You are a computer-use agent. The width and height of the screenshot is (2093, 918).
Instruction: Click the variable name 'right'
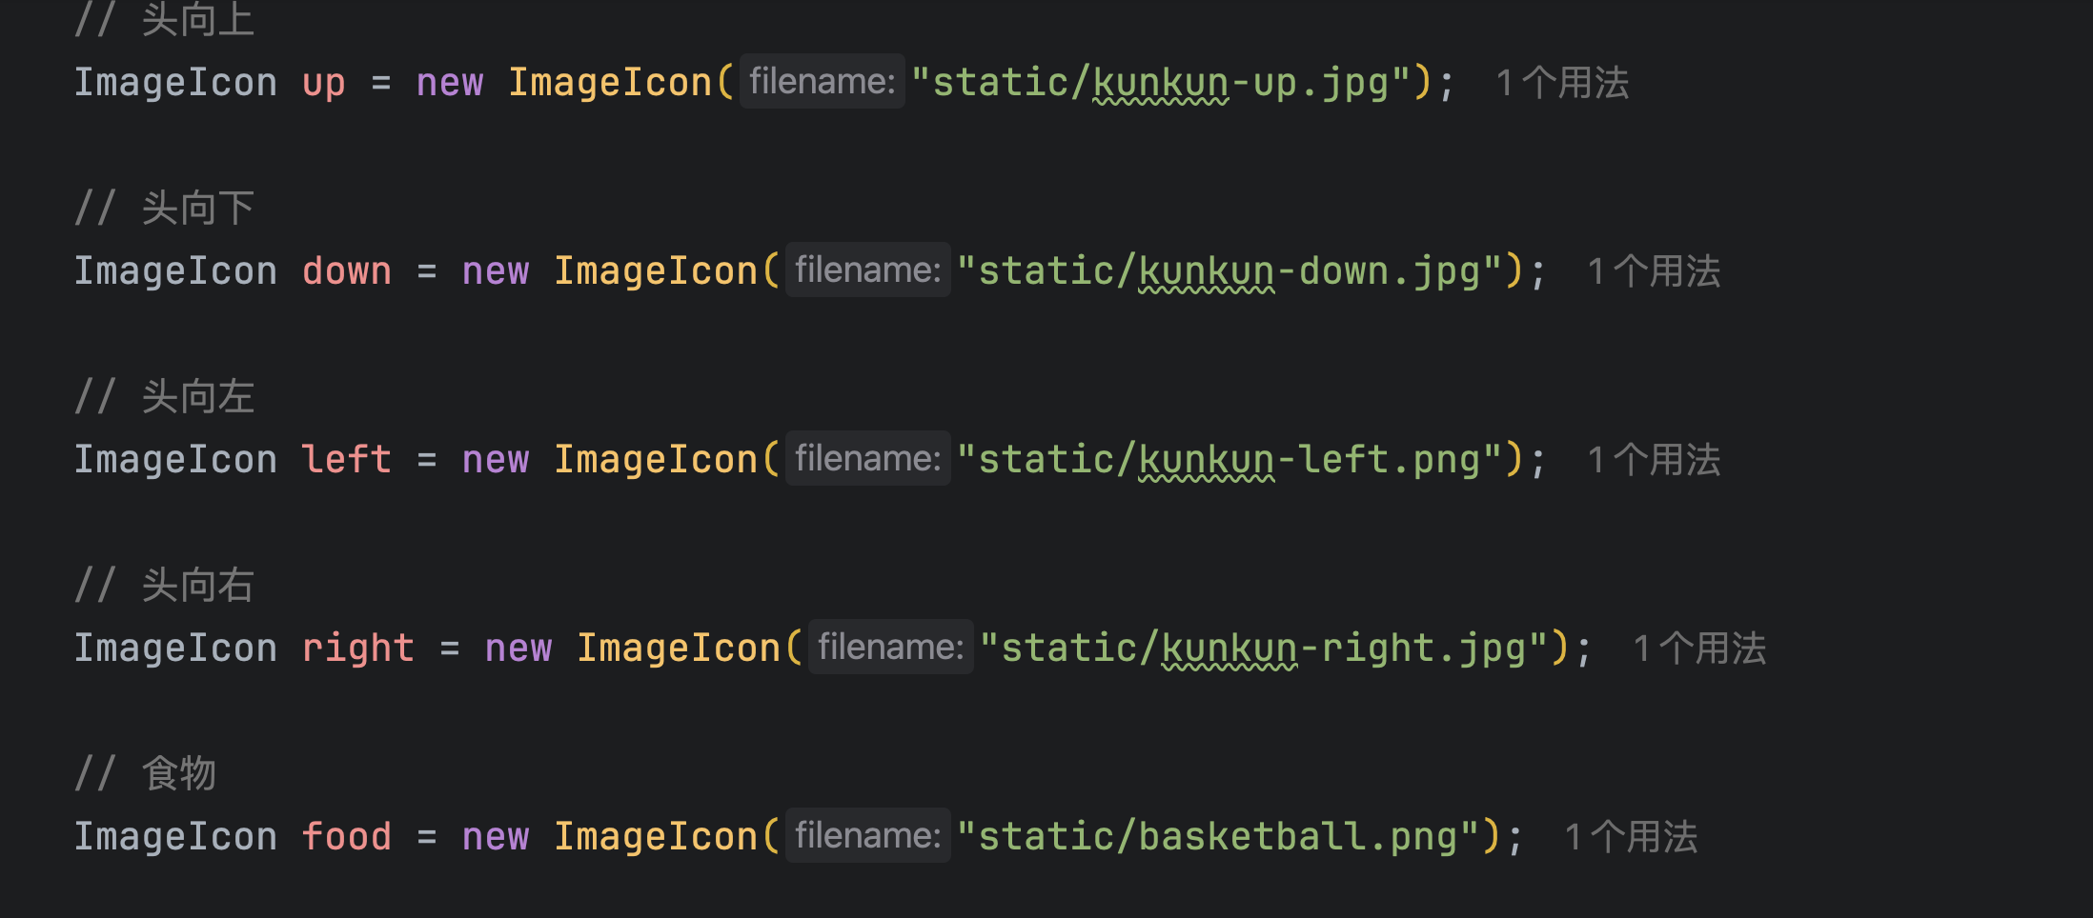pos(357,649)
